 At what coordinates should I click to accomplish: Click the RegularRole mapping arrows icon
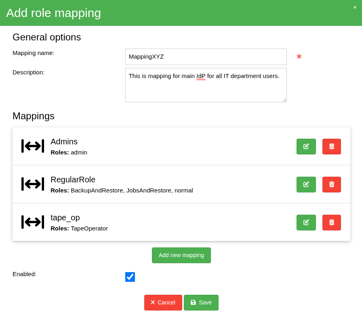click(x=33, y=184)
